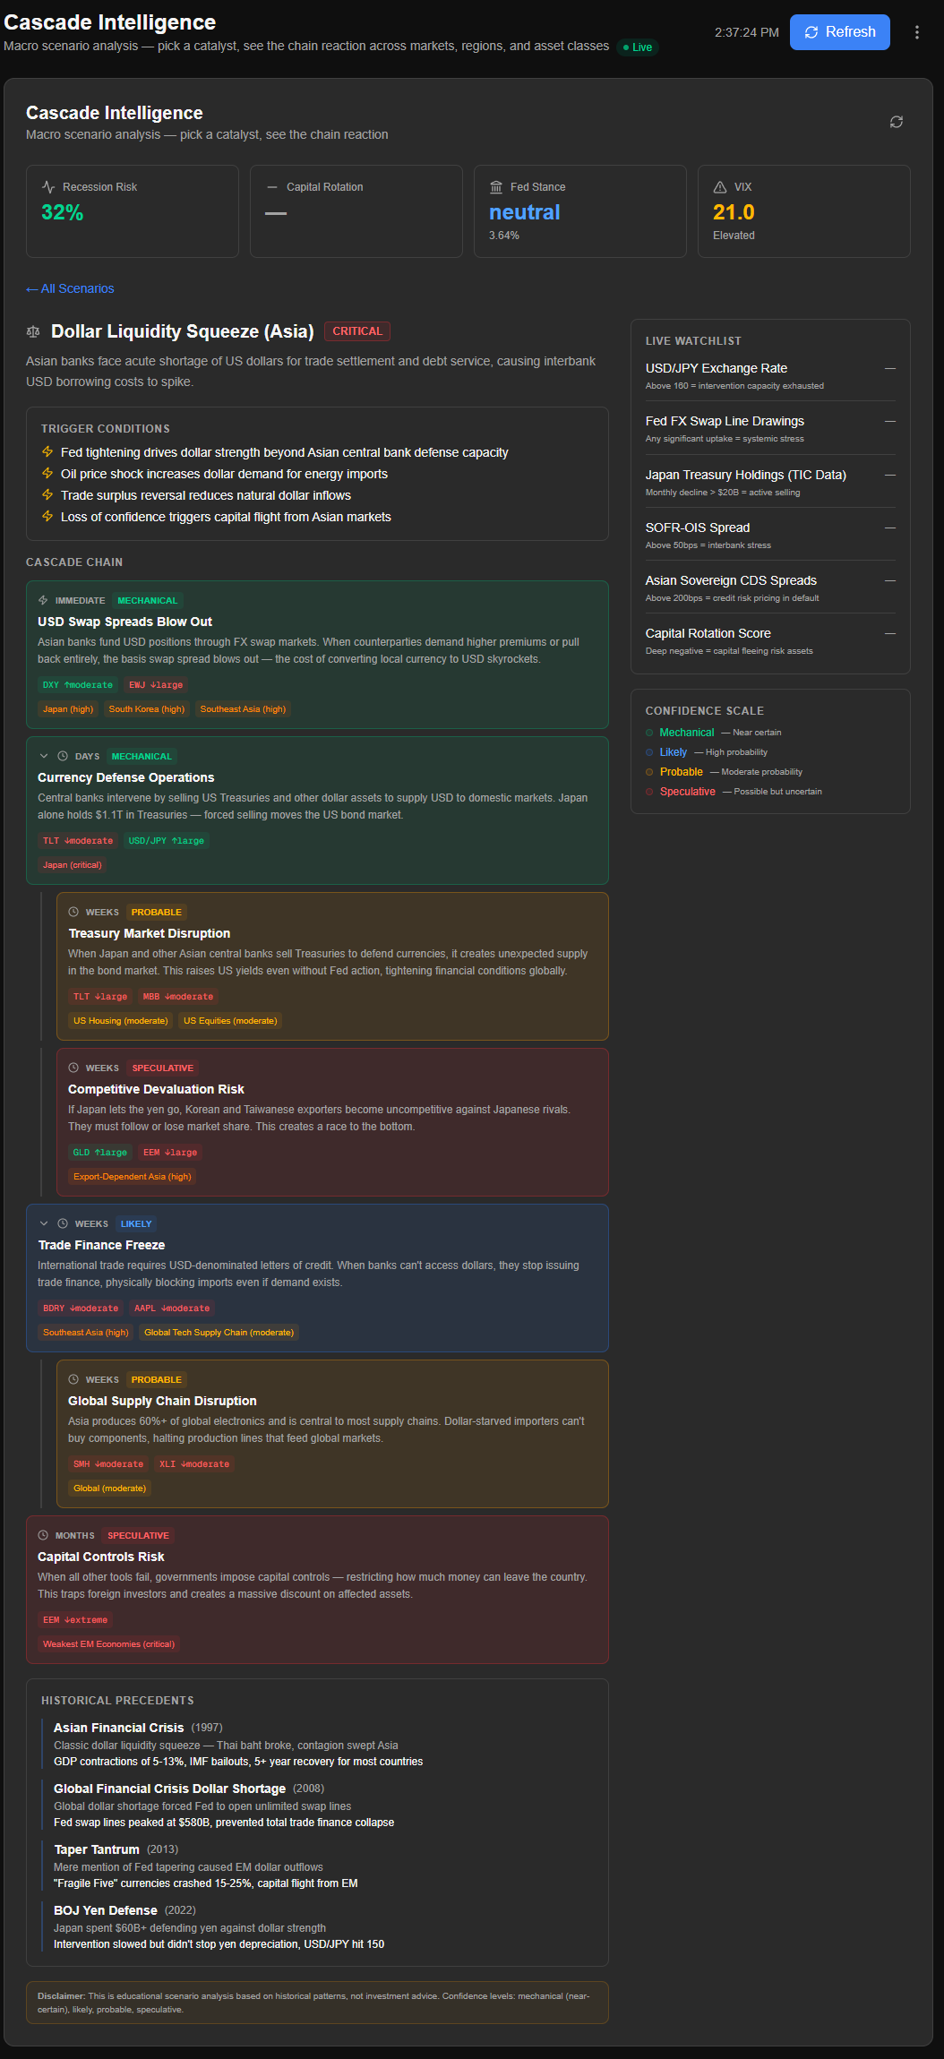Click the Recession Risk pulse icon

[48, 187]
